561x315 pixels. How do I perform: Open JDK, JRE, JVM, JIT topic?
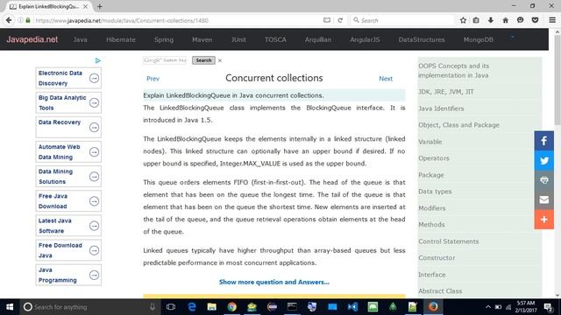tap(446, 92)
